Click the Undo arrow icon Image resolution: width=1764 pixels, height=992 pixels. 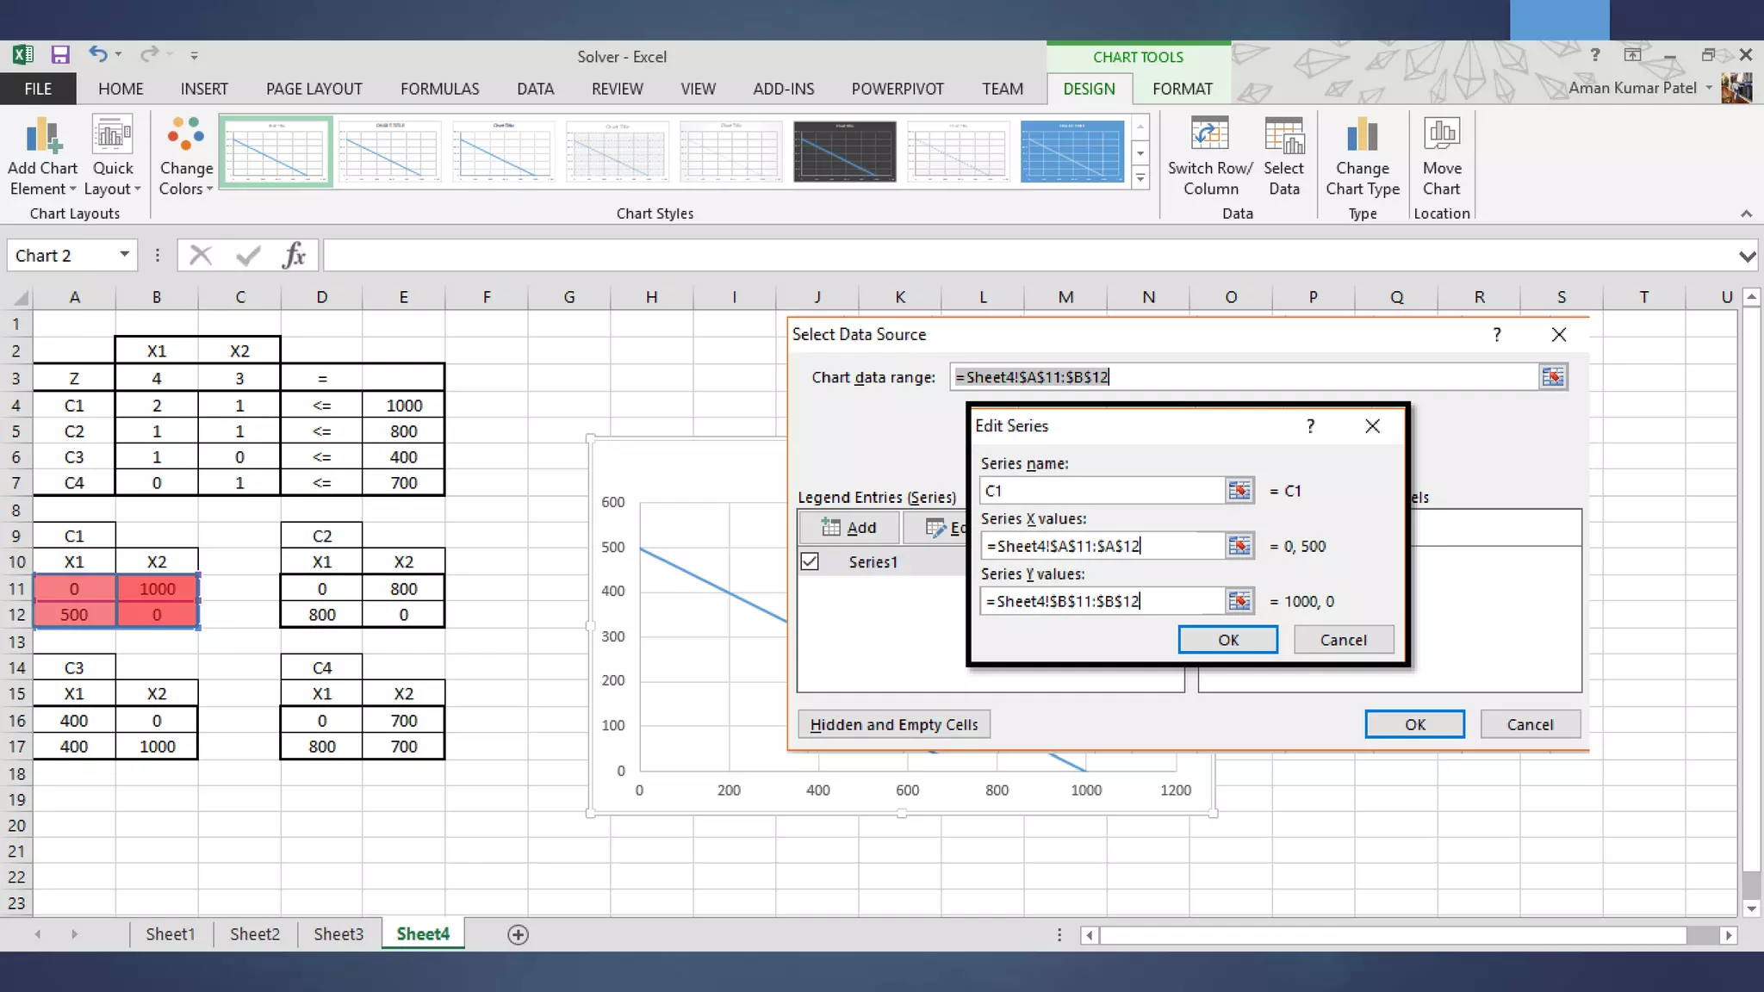(97, 55)
